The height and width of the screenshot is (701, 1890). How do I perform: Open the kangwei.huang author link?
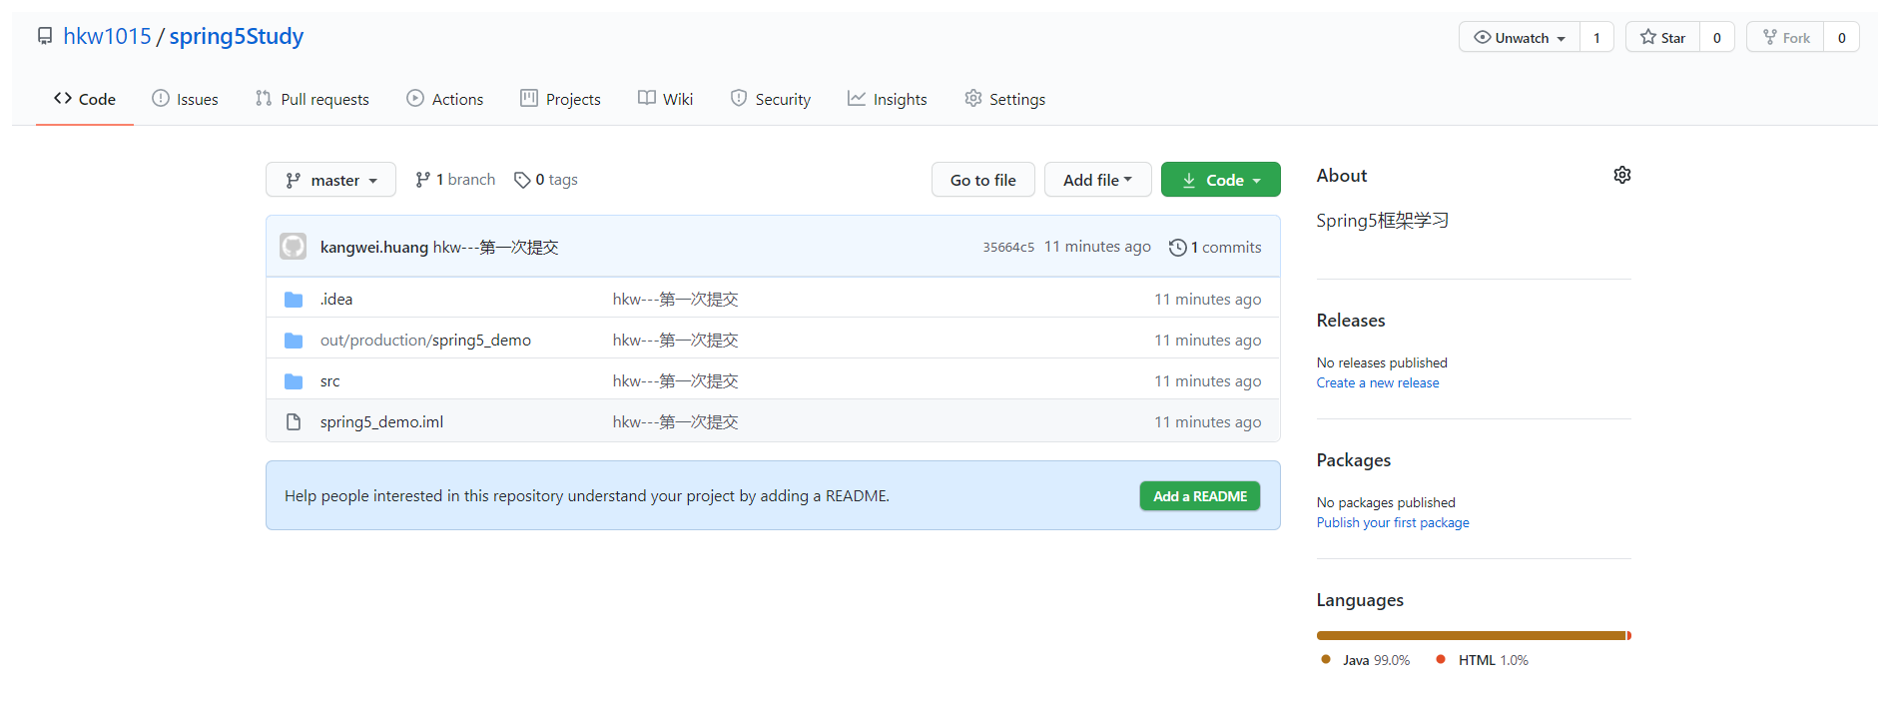point(374,248)
